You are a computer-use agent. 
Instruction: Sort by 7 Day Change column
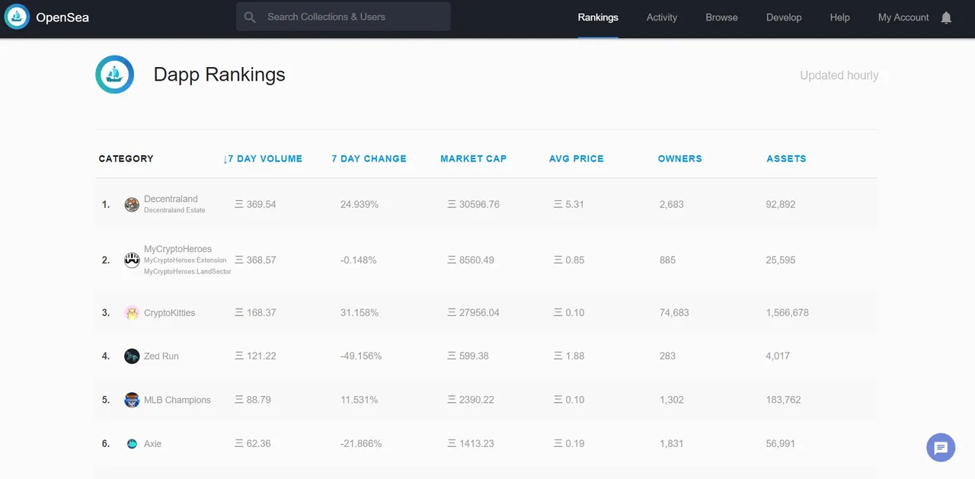[369, 158]
